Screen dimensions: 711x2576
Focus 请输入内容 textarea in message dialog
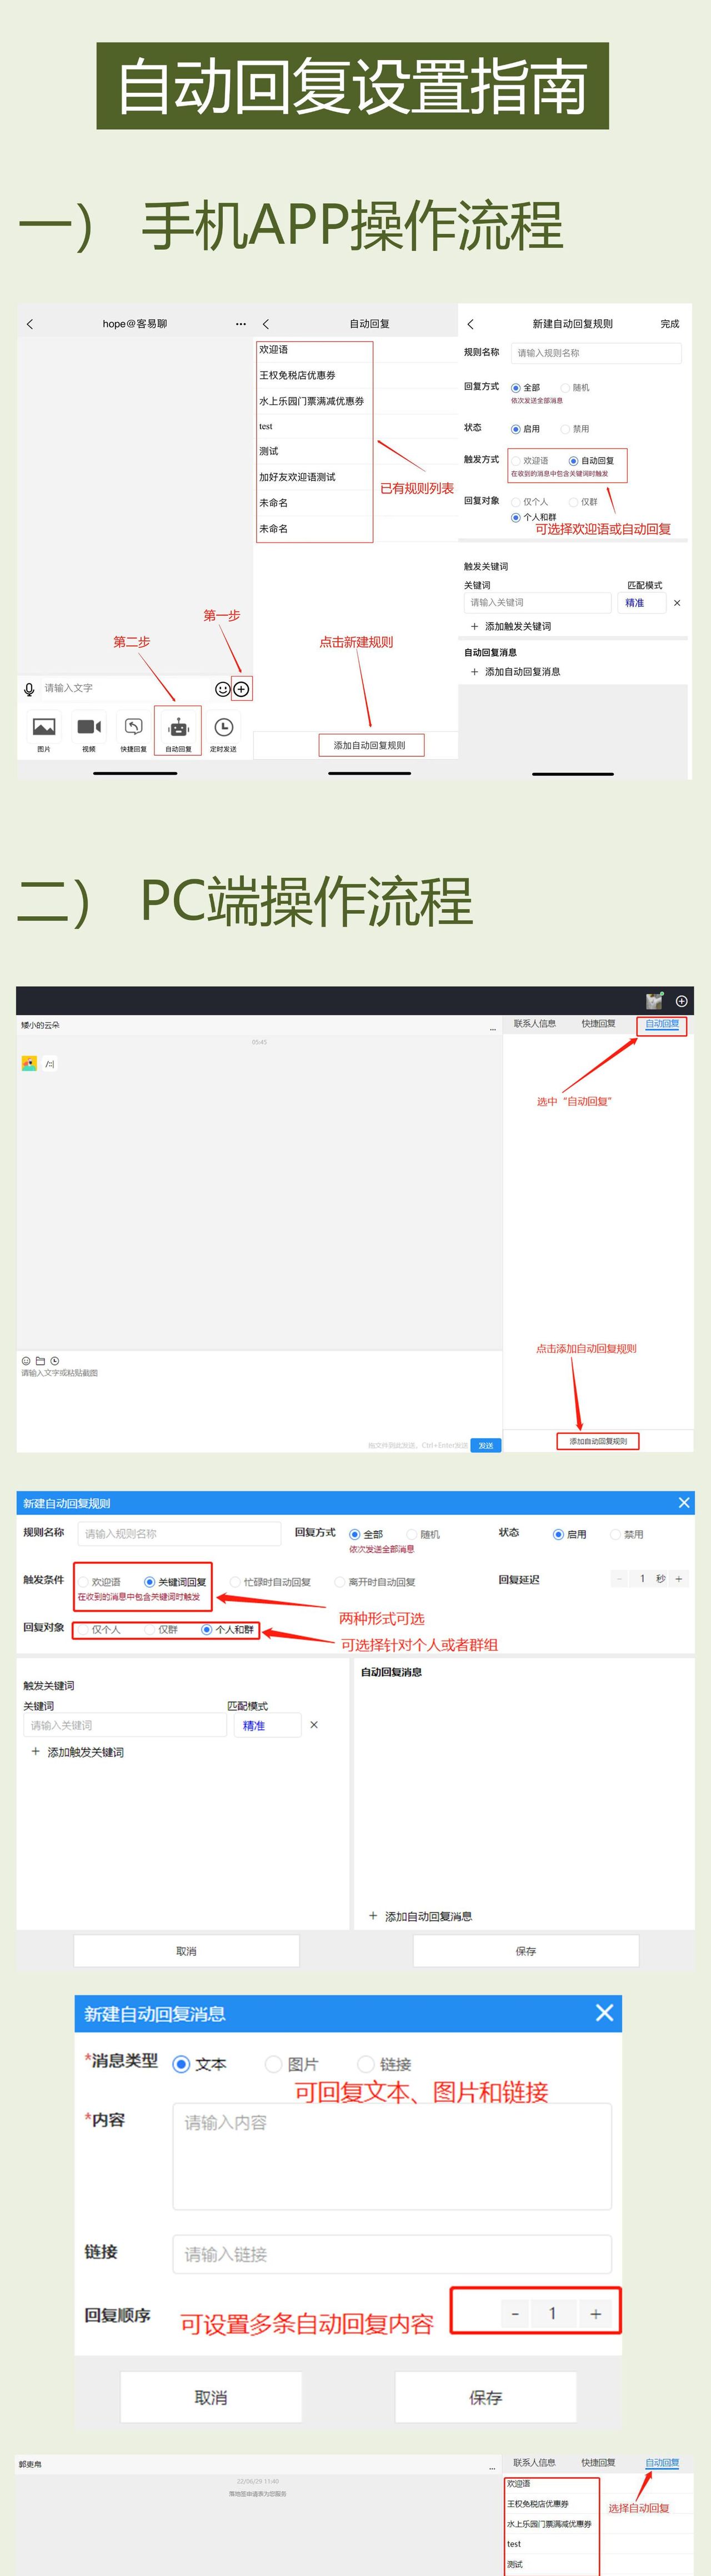(x=392, y=2157)
